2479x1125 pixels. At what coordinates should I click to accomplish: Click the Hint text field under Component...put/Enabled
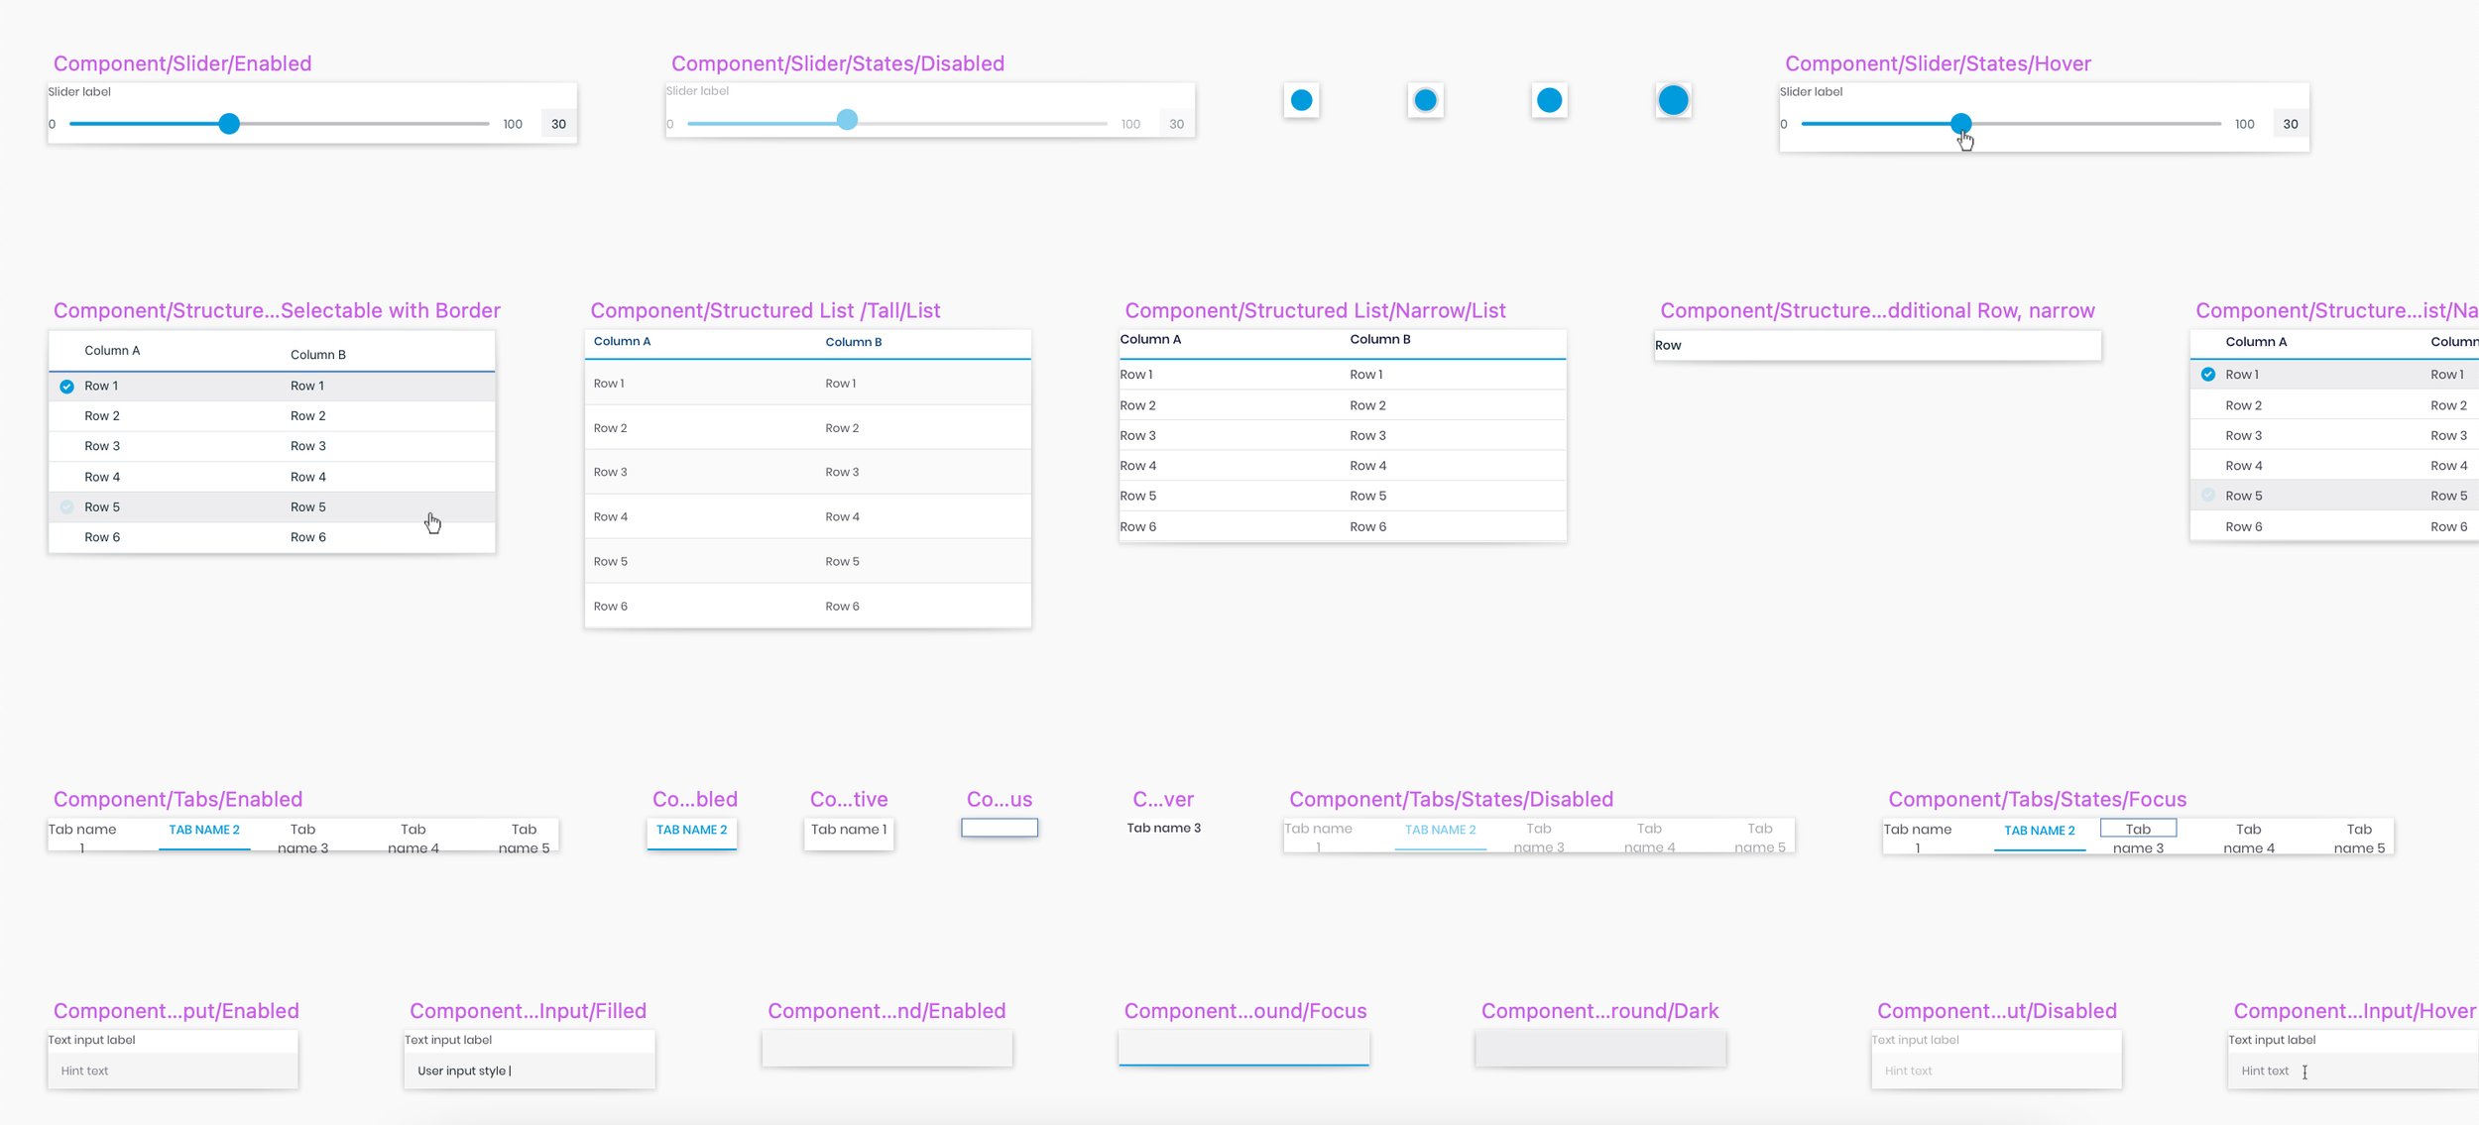point(173,1071)
